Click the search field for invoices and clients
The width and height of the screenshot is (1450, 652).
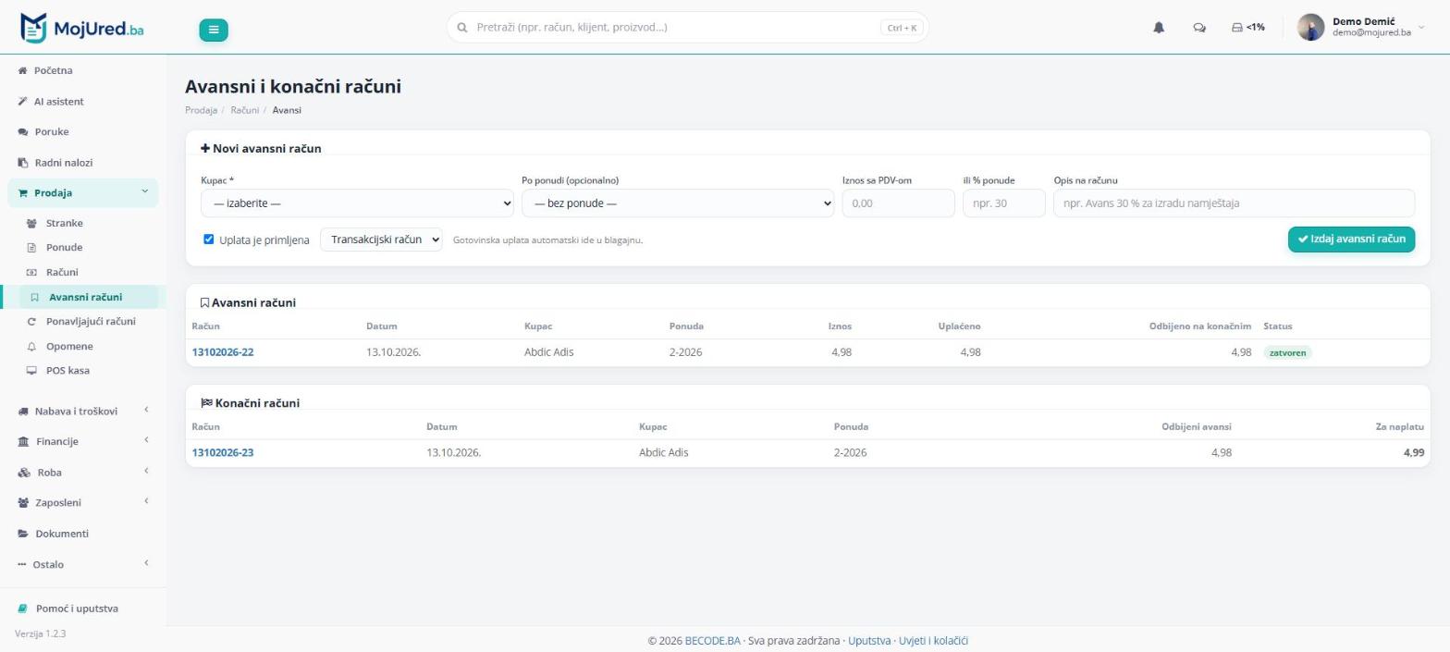pyautogui.click(x=687, y=28)
